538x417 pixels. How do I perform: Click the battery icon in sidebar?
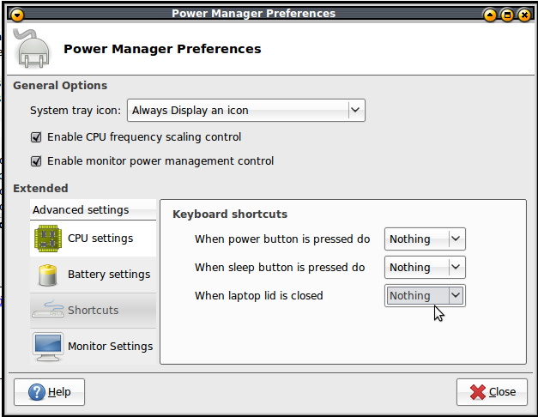48,275
